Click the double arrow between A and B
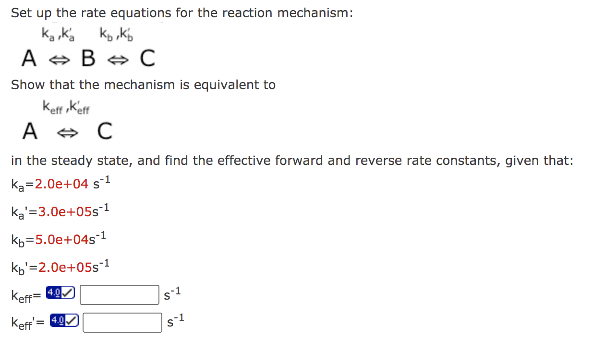 [59, 59]
